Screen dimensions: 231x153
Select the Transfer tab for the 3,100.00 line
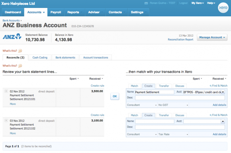[164, 115]
